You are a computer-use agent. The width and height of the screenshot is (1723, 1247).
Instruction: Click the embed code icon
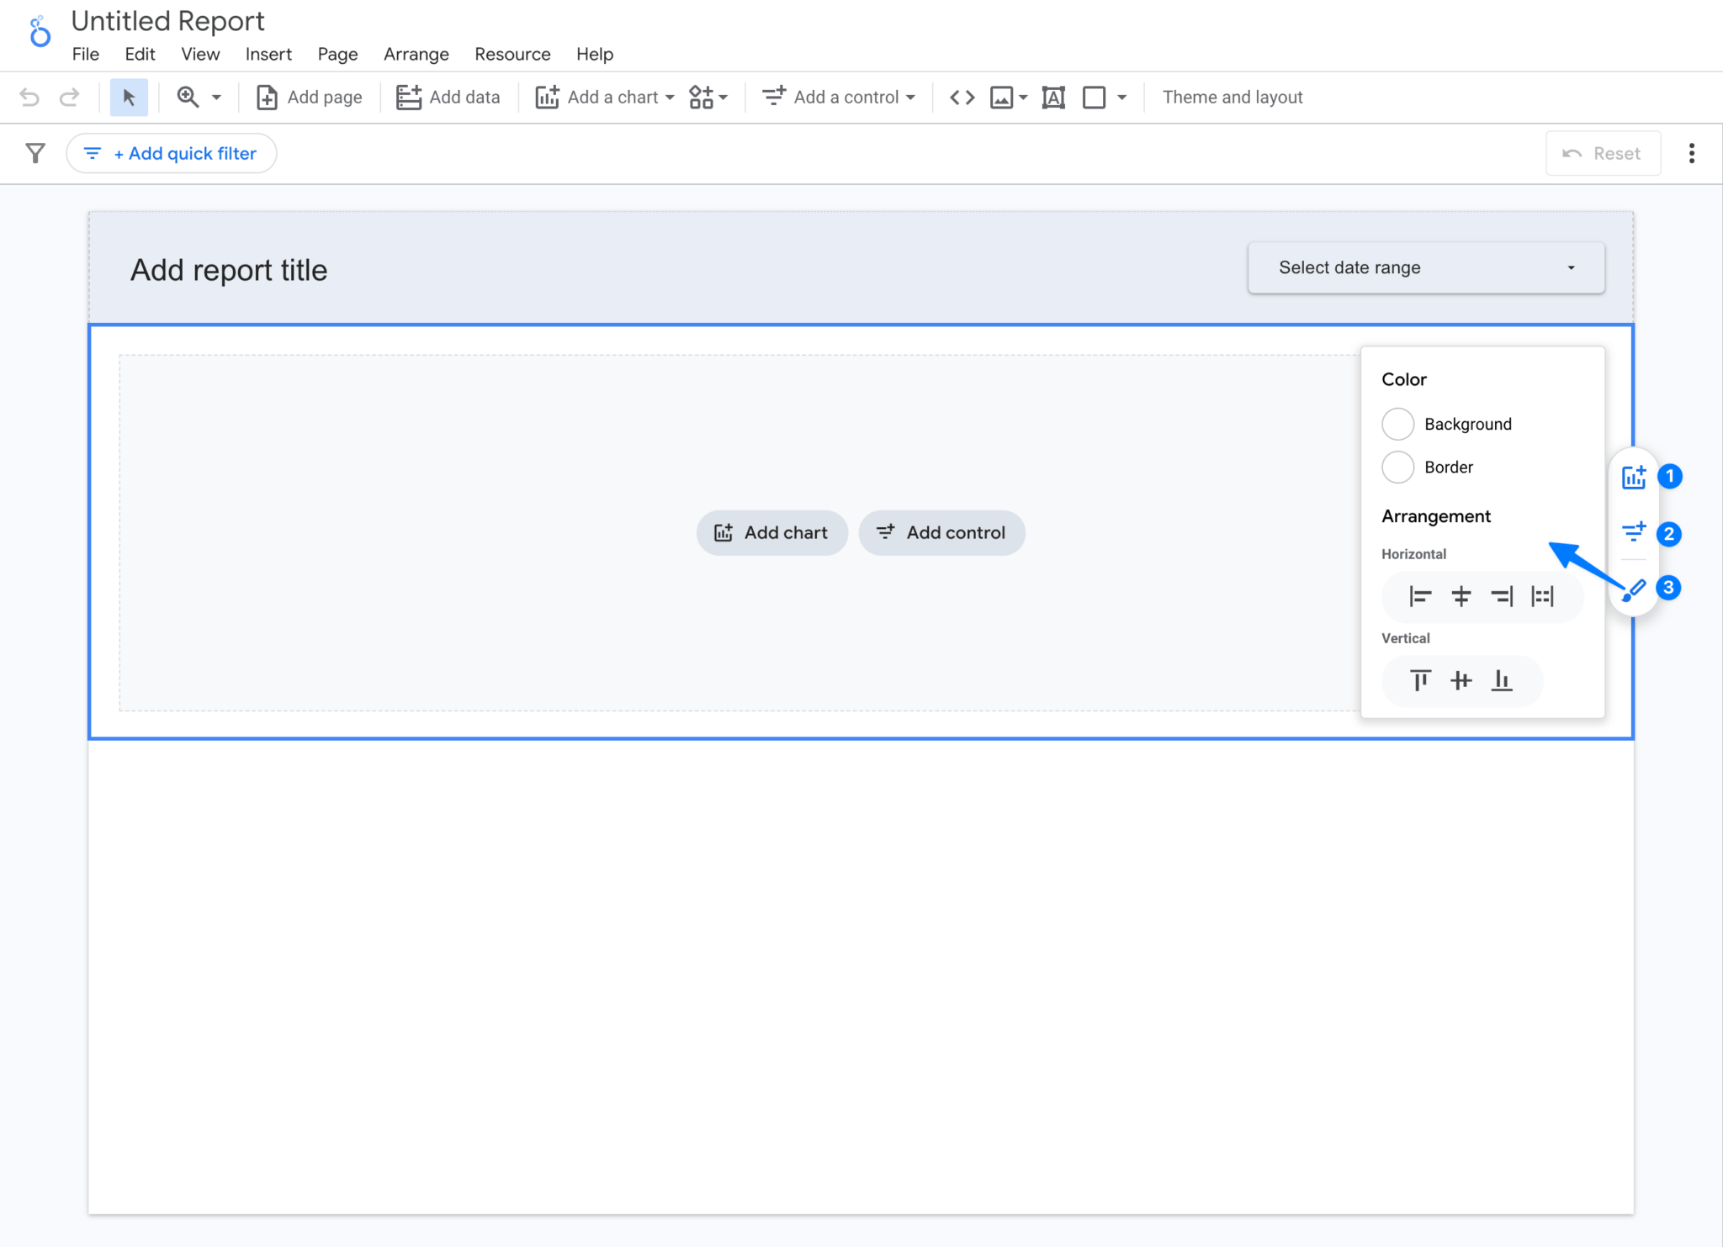click(962, 97)
